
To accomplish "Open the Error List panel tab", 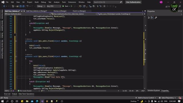I will tap(7, 94).
